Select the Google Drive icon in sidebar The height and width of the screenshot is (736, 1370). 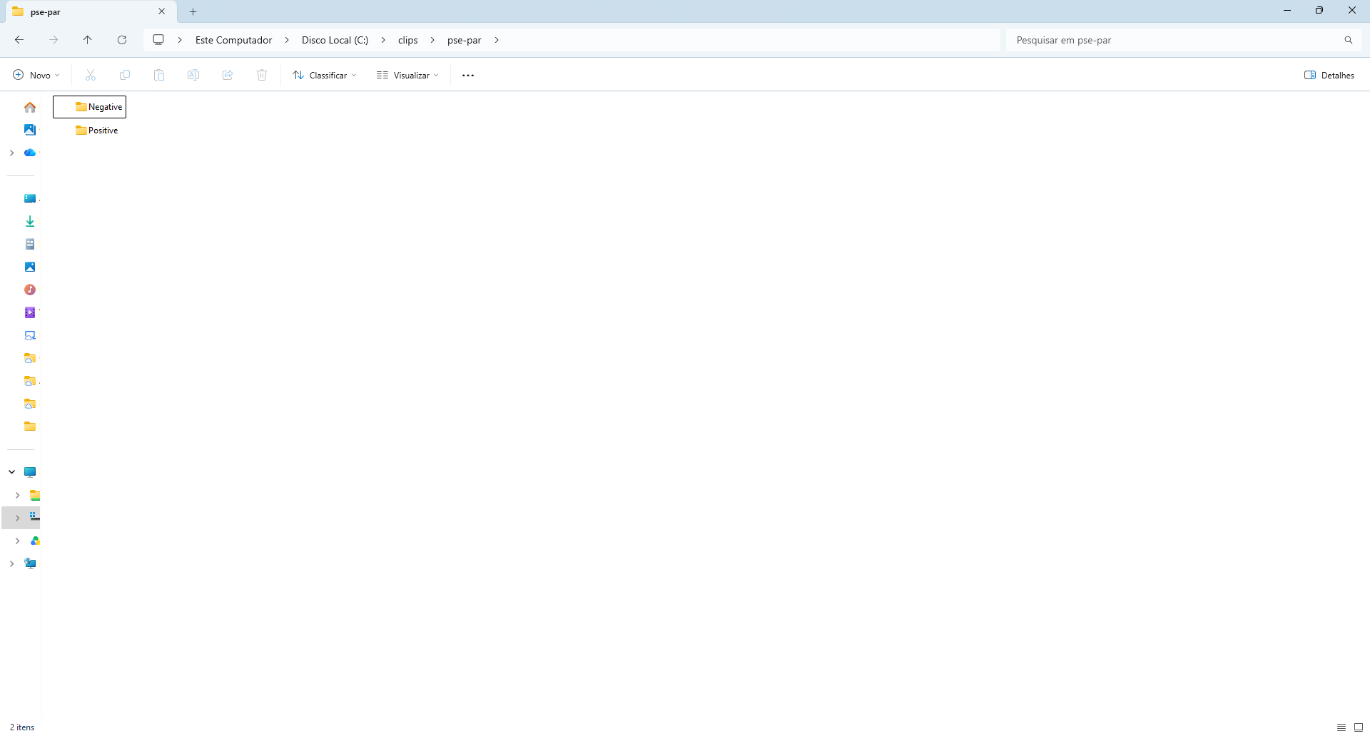pos(35,541)
